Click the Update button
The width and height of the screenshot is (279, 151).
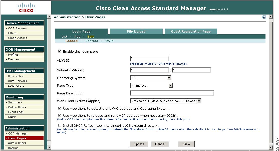pyautogui.click(x=139, y=144)
